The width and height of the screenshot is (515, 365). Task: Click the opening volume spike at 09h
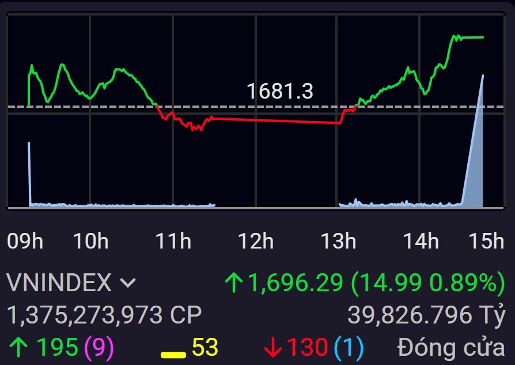click(x=29, y=174)
